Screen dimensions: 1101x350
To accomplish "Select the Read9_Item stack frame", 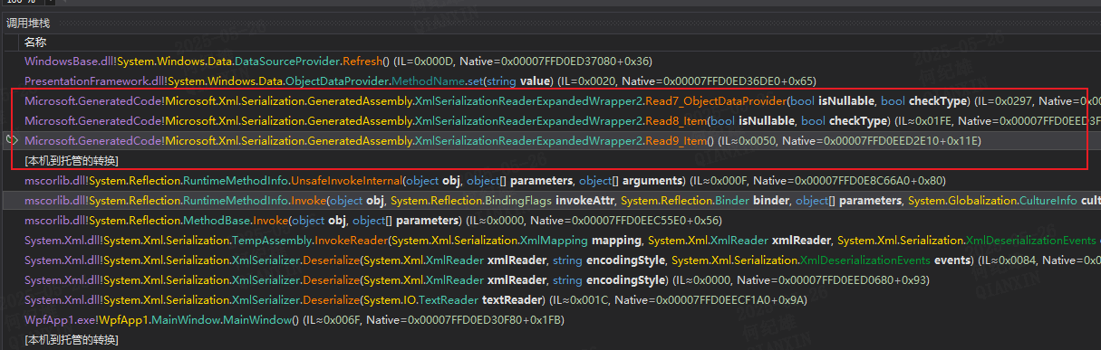I will click(502, 140).
